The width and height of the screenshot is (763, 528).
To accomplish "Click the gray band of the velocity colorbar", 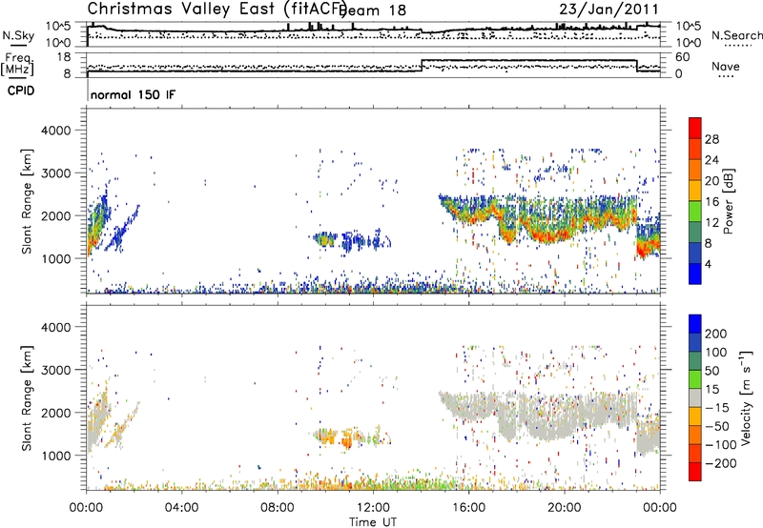I will click(x=695, y=397).
